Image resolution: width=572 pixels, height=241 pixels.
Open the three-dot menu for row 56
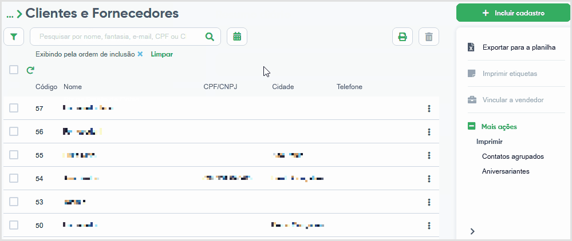click(x=429, y=132)
